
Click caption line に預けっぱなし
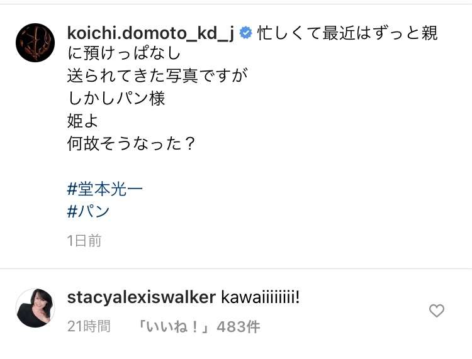[x=124, y=53]
